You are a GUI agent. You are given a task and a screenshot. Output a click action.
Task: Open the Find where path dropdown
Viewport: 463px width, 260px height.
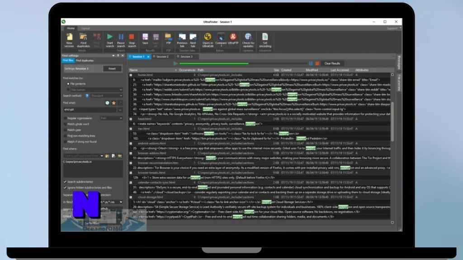click(102, 156)
